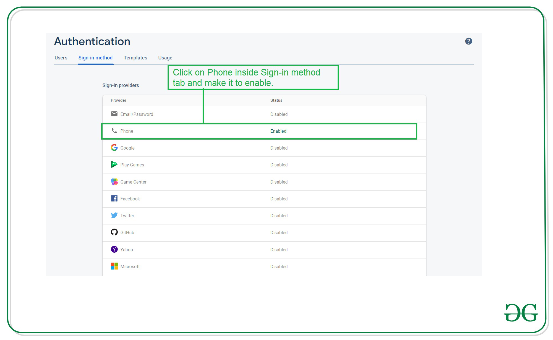The image size is (553, 340).
Task: Click the Status column header
Action: pos(276,100)
